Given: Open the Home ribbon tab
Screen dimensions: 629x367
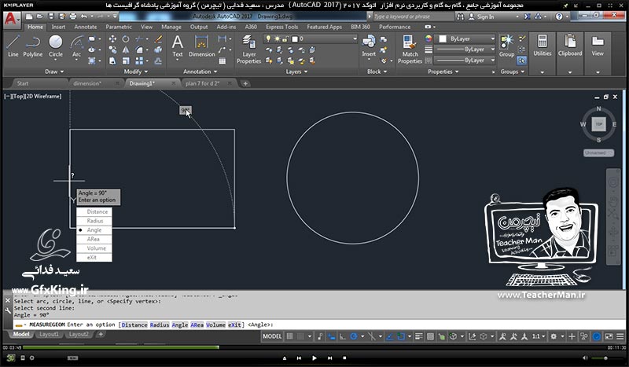Looking at the screenshot, I should pos(35,27).
